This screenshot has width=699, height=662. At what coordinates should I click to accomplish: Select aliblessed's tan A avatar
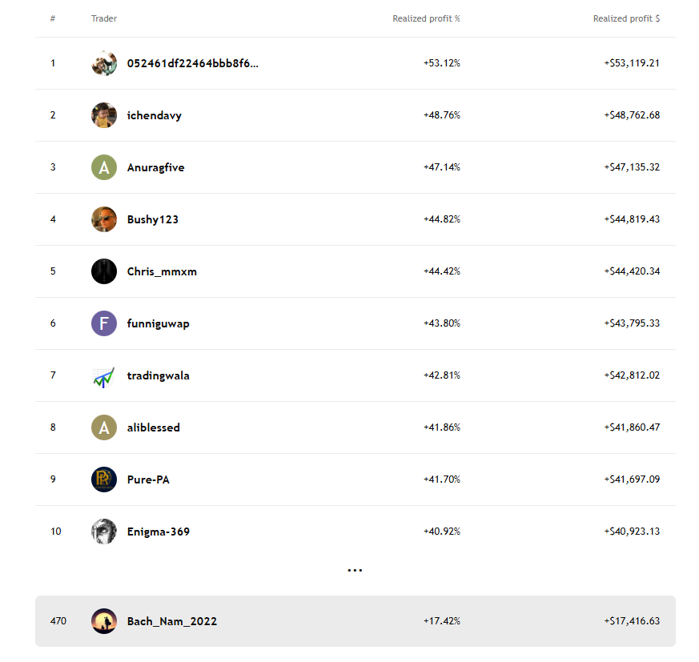[104, 427]
